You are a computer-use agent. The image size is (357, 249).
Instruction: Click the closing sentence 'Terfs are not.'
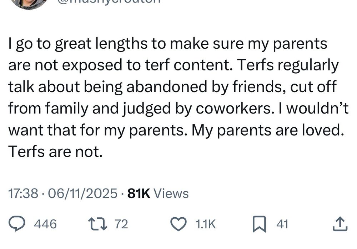(x=56, y=152)
